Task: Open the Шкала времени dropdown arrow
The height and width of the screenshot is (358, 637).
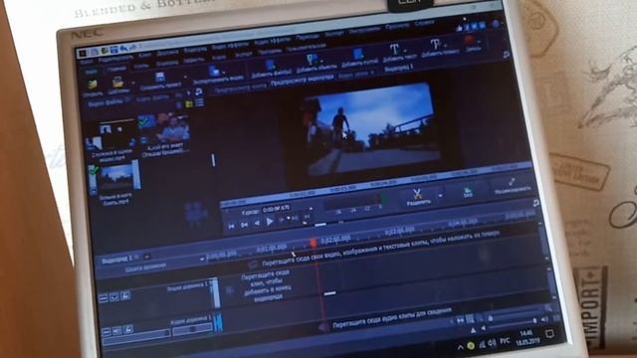Action: [201, 259]
